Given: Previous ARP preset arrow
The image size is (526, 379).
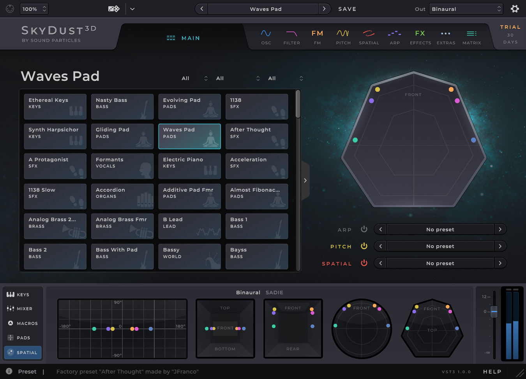Looking at the screenshot, I should coord(380,229).
